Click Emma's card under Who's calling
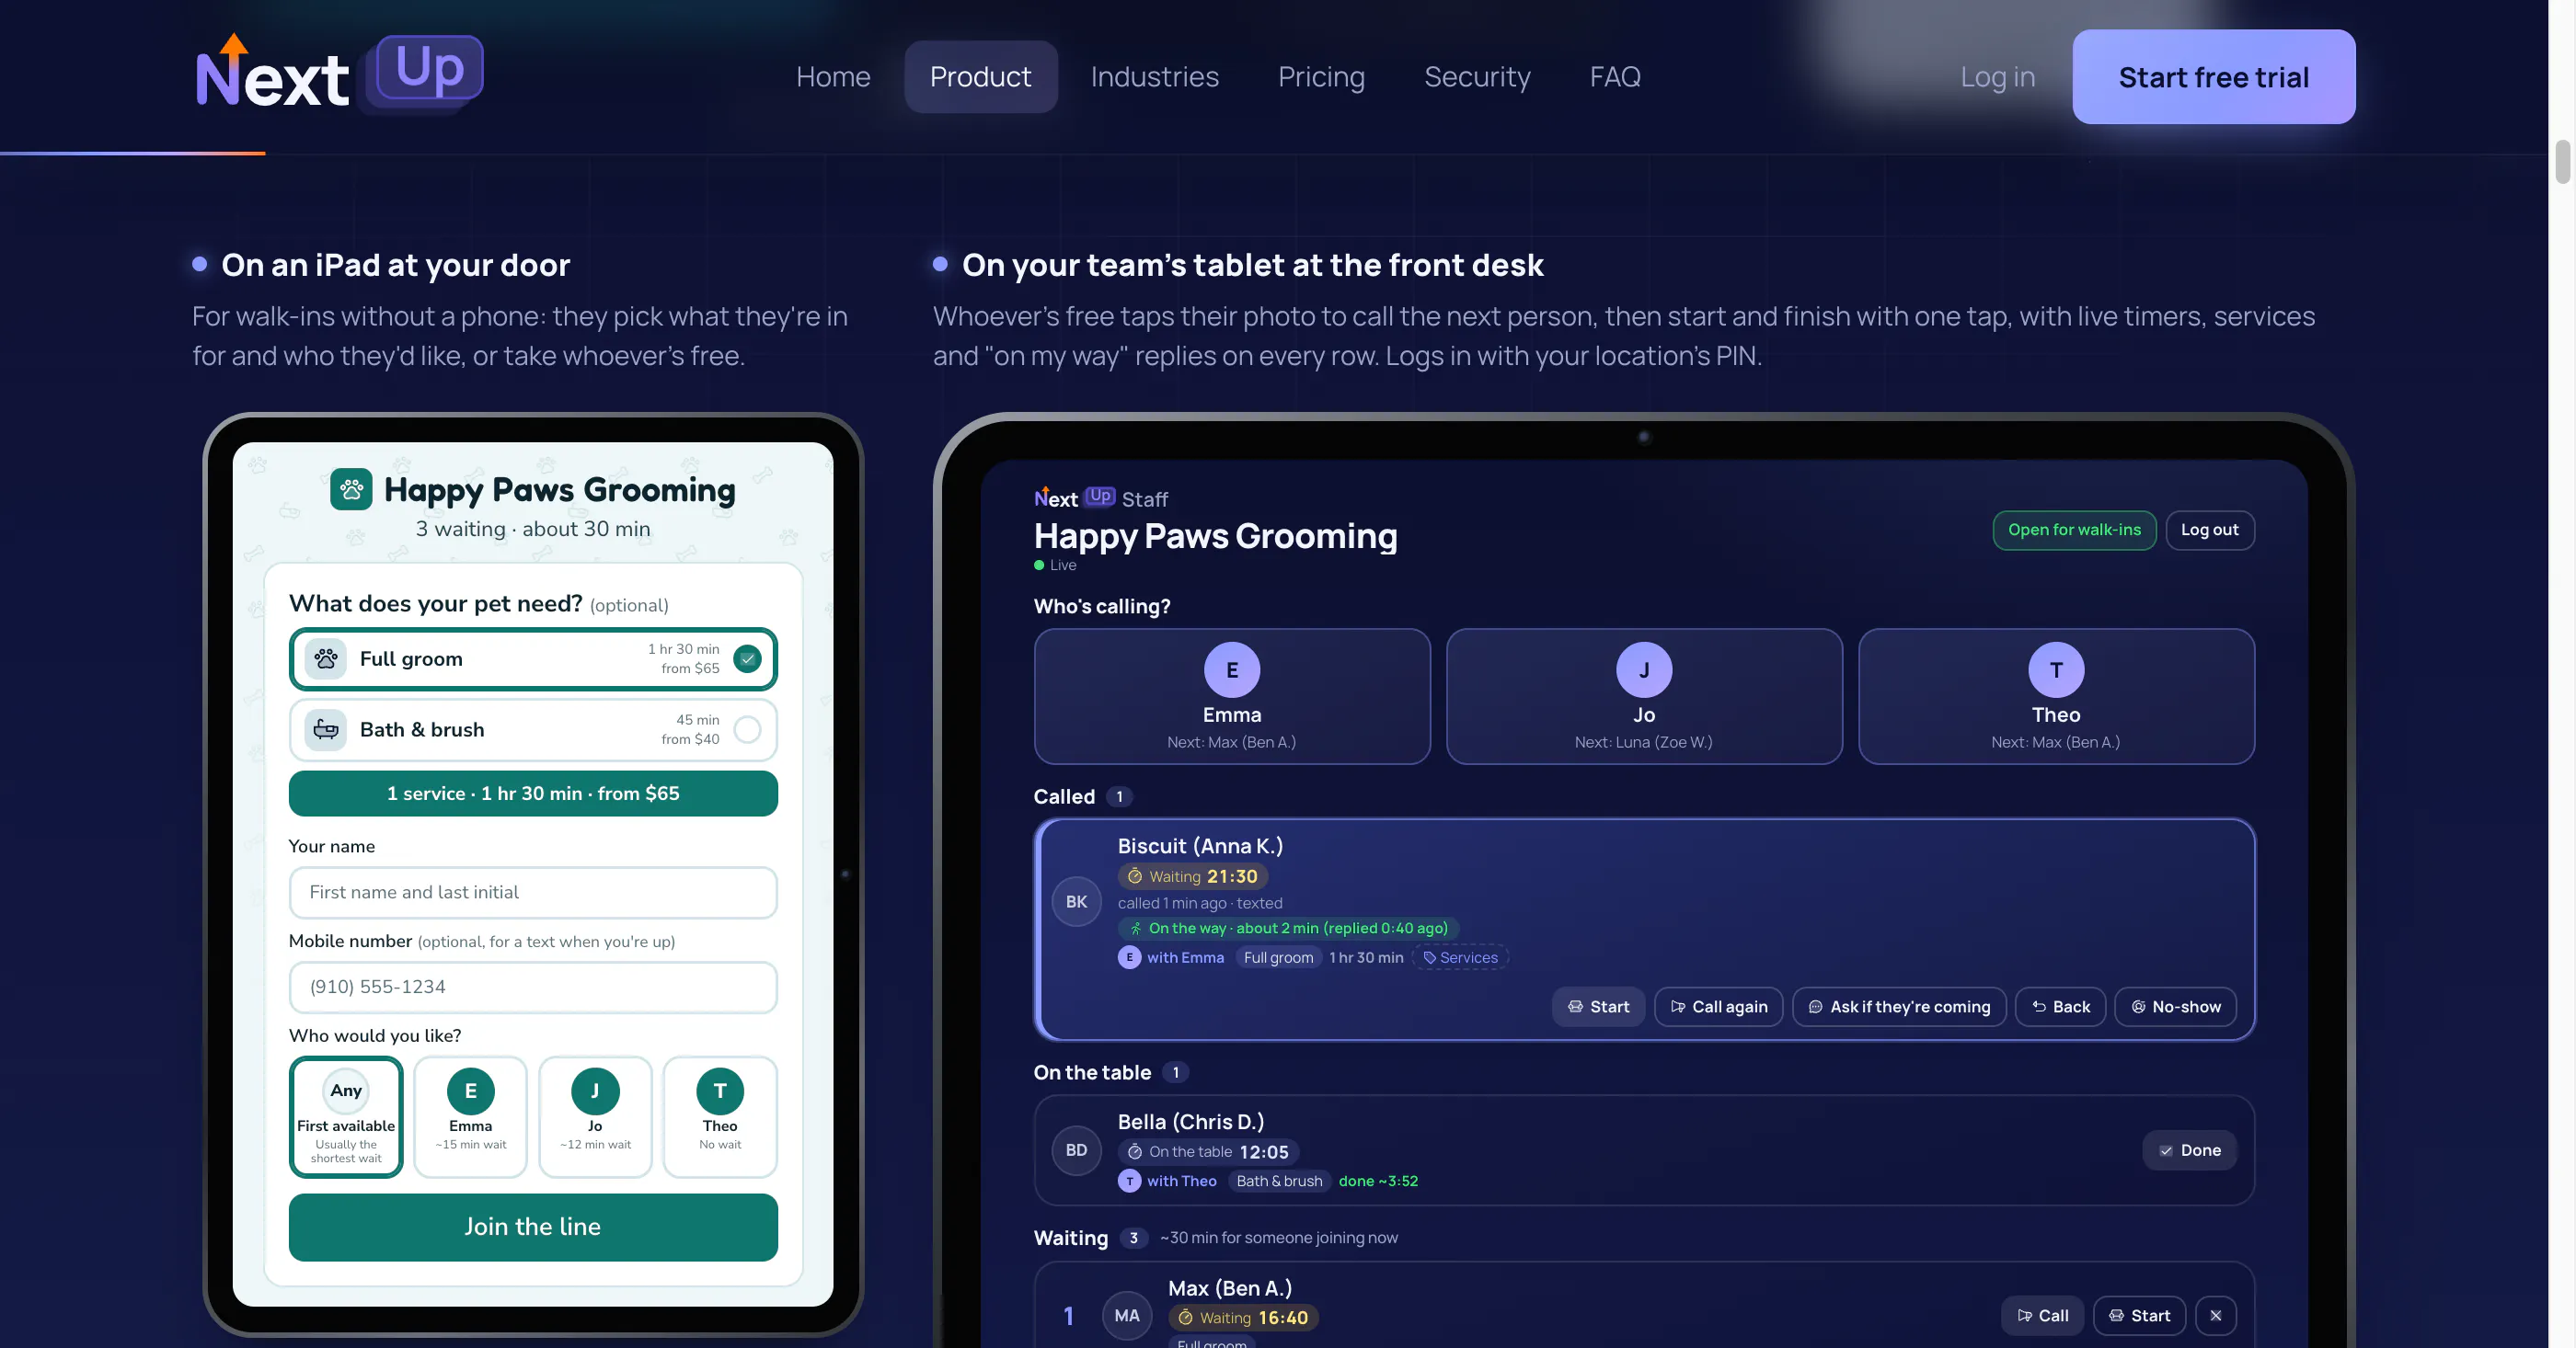This screenshot has width=2576, height=1348. [1231, 696]
